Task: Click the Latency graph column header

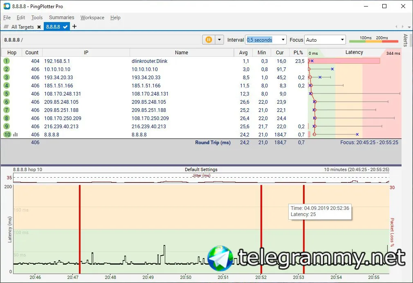Action: click(354, 52)
